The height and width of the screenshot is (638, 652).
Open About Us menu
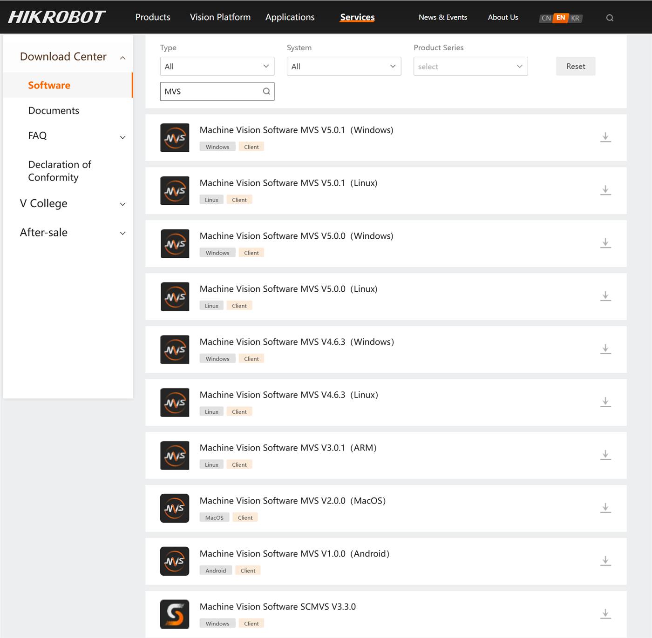(x=503, y=17)
